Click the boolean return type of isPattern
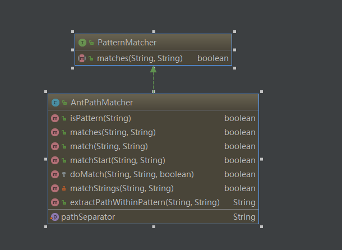 pos(240,118)
